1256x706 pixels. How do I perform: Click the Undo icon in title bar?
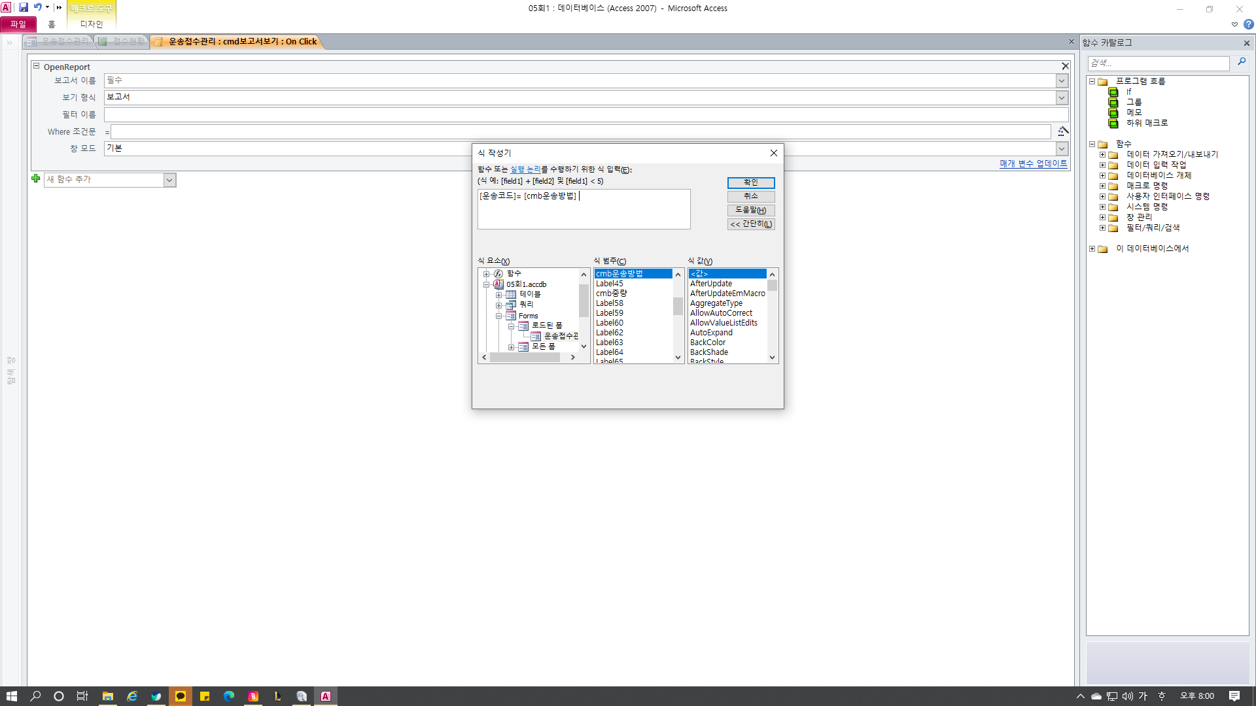pyautogui.click(x=37, y=7)
